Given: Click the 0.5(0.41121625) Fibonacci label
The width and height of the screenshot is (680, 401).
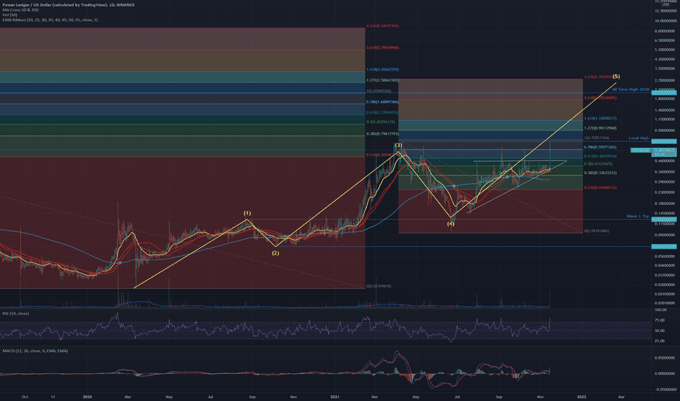Looking at the screenshot, I should pyautogui.click(x=598, y=164).
